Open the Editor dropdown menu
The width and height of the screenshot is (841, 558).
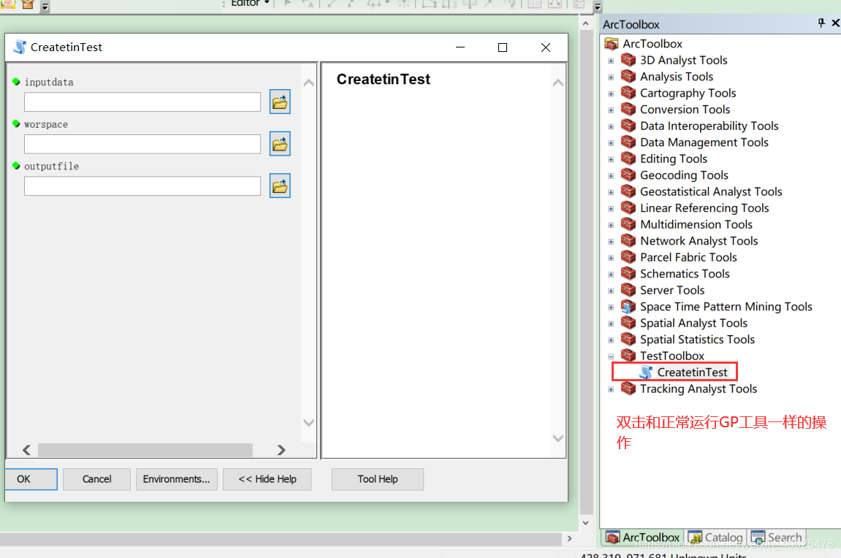pos(250,3)
